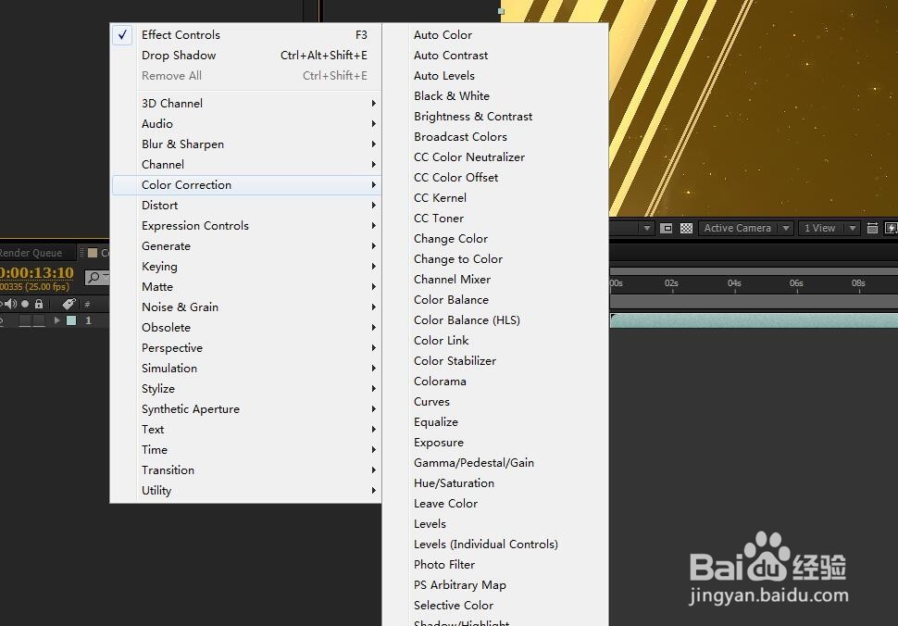The image size is (898, 626).
Task: Apply the PS Arbitrary Map effect
Action: coord(495,585)
